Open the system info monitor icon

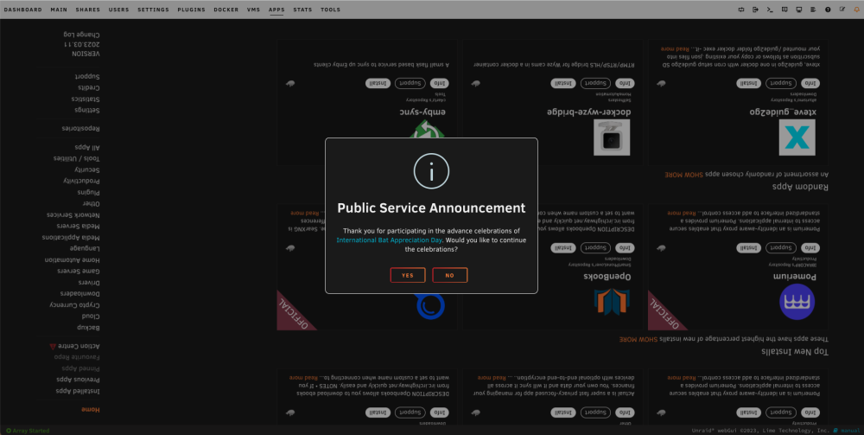tap(799, 10)
